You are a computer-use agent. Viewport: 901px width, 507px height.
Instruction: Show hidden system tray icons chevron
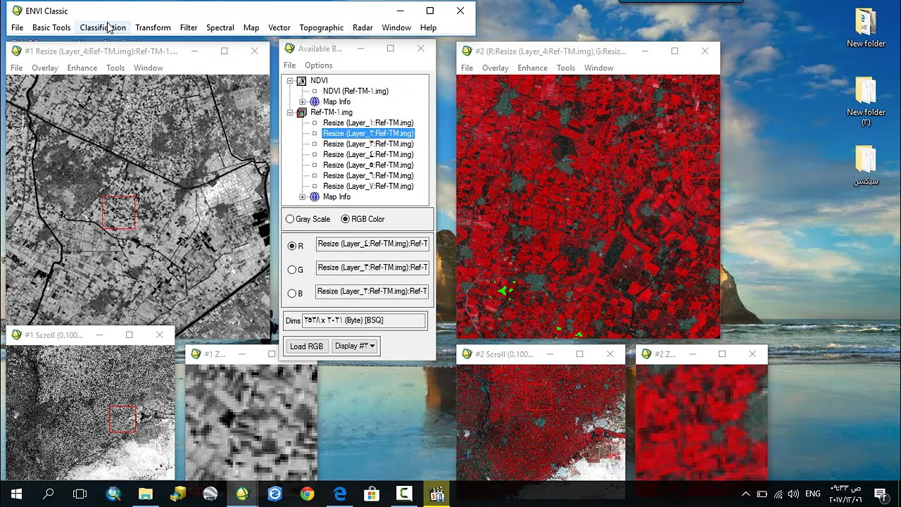coord(746,494)
